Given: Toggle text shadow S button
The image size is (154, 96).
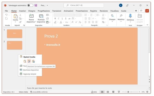Looking at the screenshot, I should pos(66,18).
